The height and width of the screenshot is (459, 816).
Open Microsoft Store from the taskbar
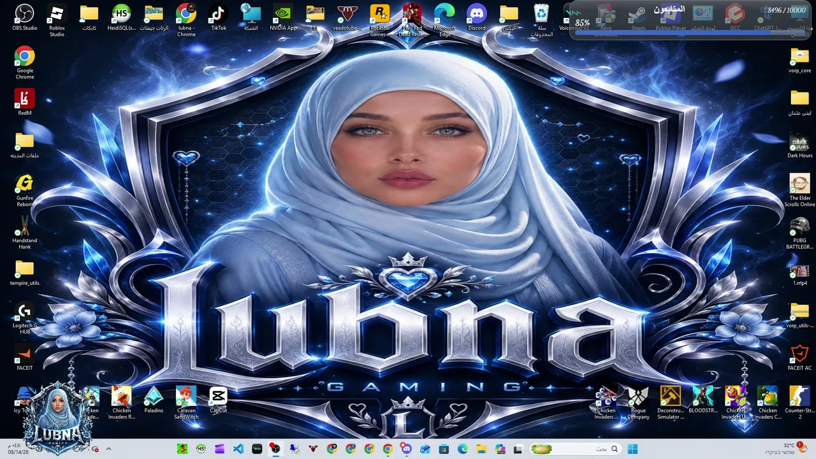coord(444,449)
